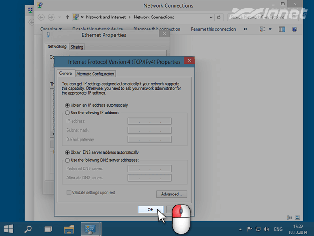Click the Task View taskbar icon

point(48,229)
